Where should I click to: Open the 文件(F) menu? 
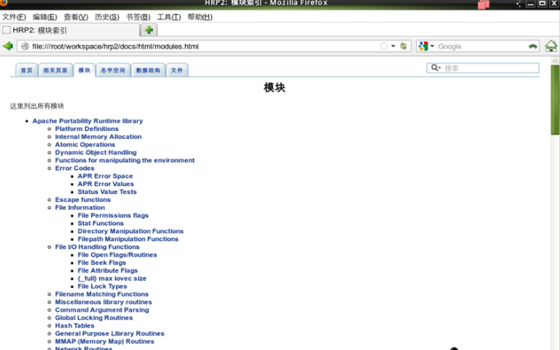[15, 17]
